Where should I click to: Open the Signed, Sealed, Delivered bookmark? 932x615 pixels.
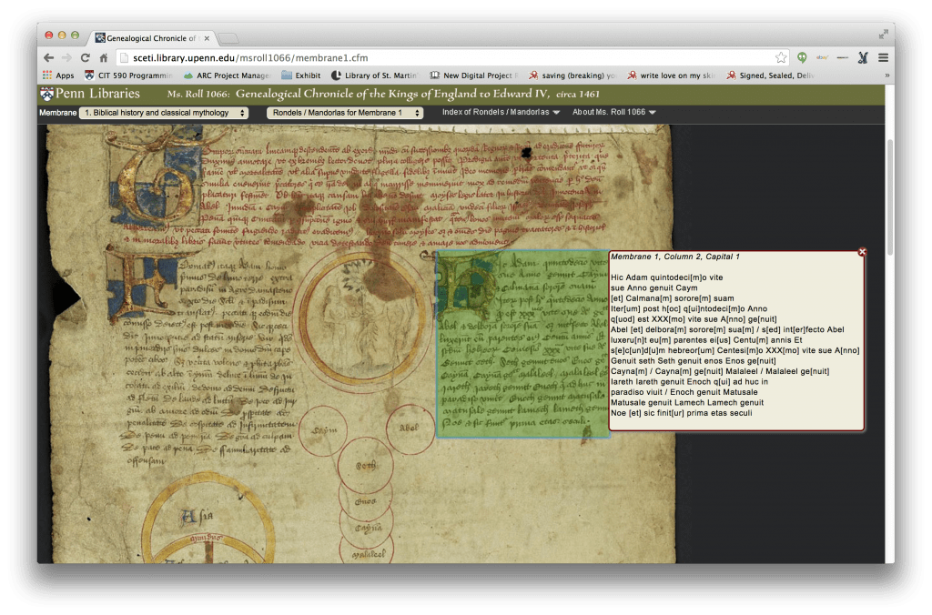coord(770,76)
